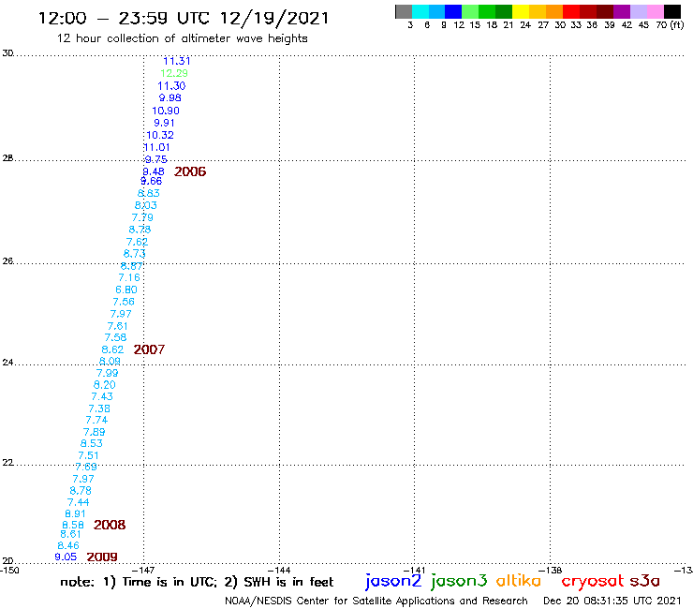The width and height of the screenshot is (693, 609).
Task: Click the 8.53 wave height value
Action: pos(92,443)
